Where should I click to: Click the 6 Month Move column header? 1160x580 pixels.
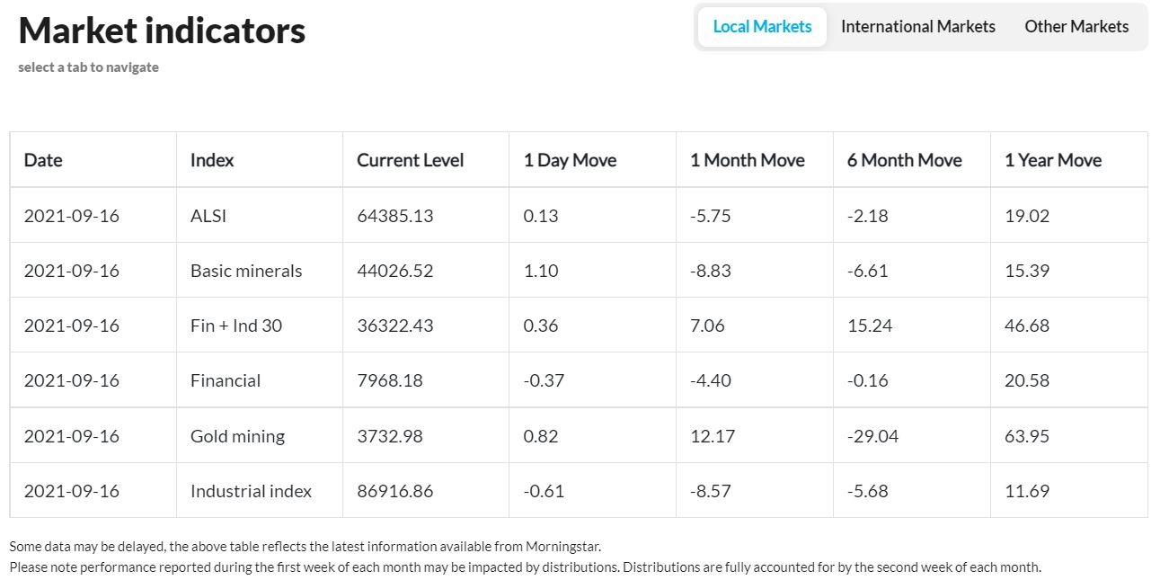point(904,160)
